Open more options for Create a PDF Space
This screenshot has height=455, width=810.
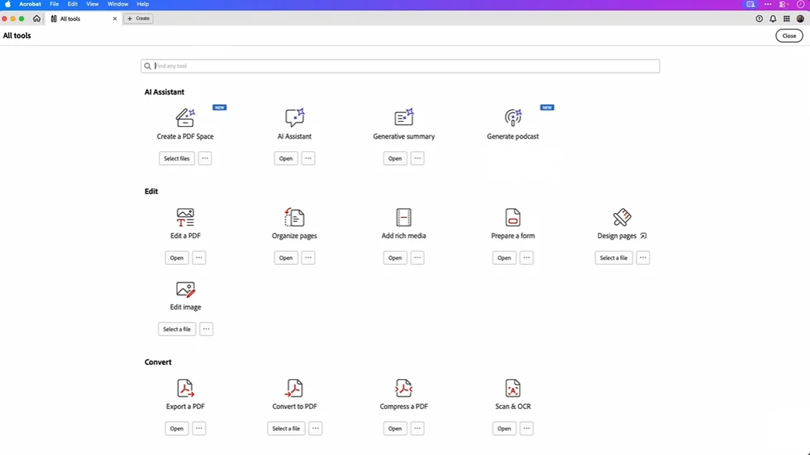205,158
